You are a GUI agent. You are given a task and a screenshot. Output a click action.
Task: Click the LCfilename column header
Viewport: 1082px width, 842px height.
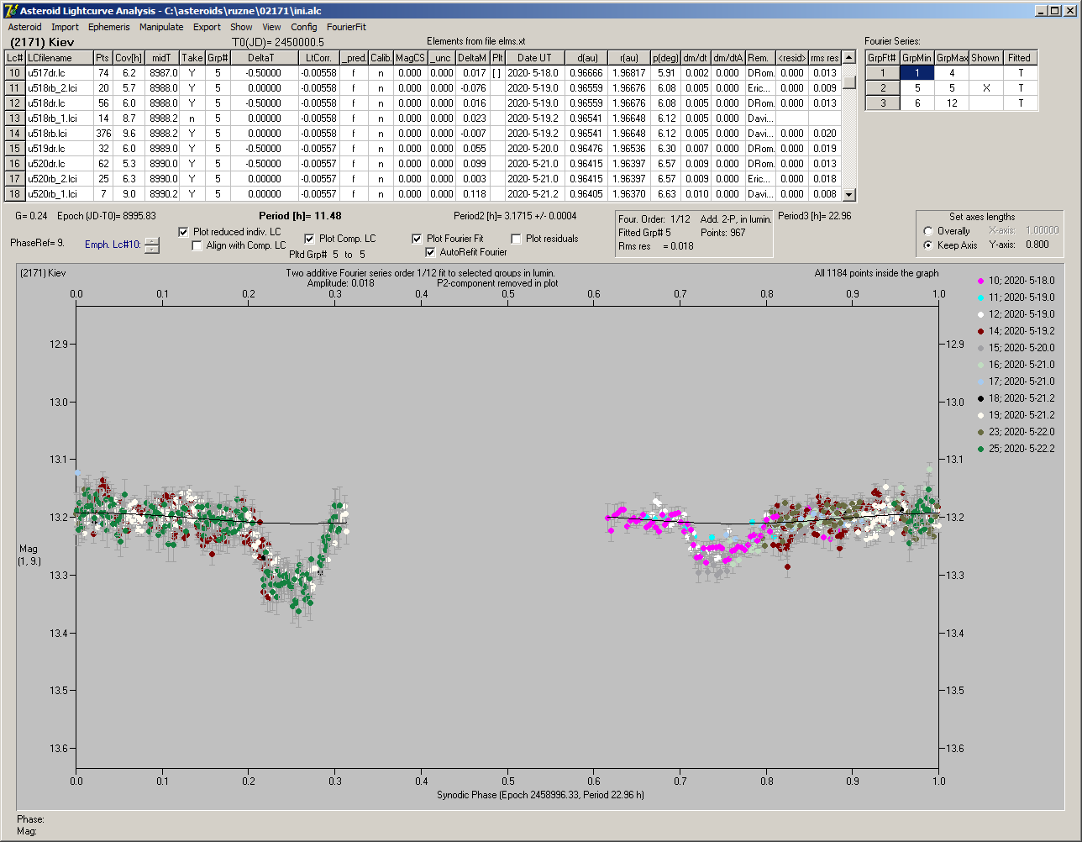(x=59, y=58)
